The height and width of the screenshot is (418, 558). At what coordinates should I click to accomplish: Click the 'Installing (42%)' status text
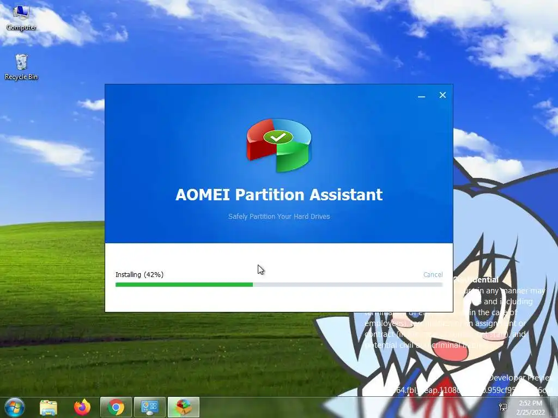[139, 274]
